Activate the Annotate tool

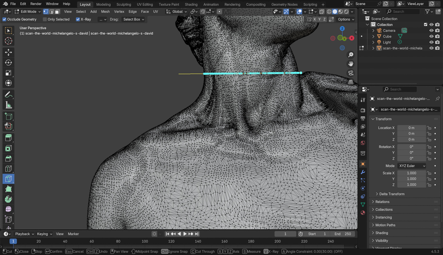[8, 95]
